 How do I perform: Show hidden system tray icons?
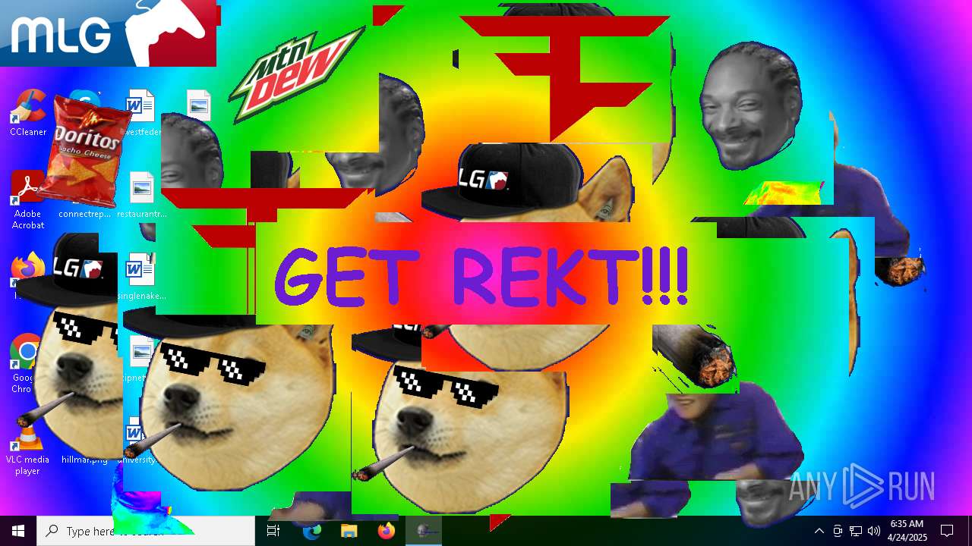[819, 531]
